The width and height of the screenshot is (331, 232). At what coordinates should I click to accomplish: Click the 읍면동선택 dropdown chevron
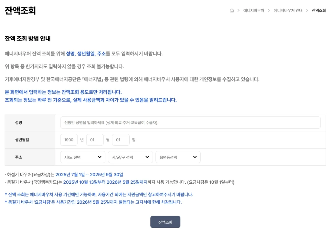point(195,157)
